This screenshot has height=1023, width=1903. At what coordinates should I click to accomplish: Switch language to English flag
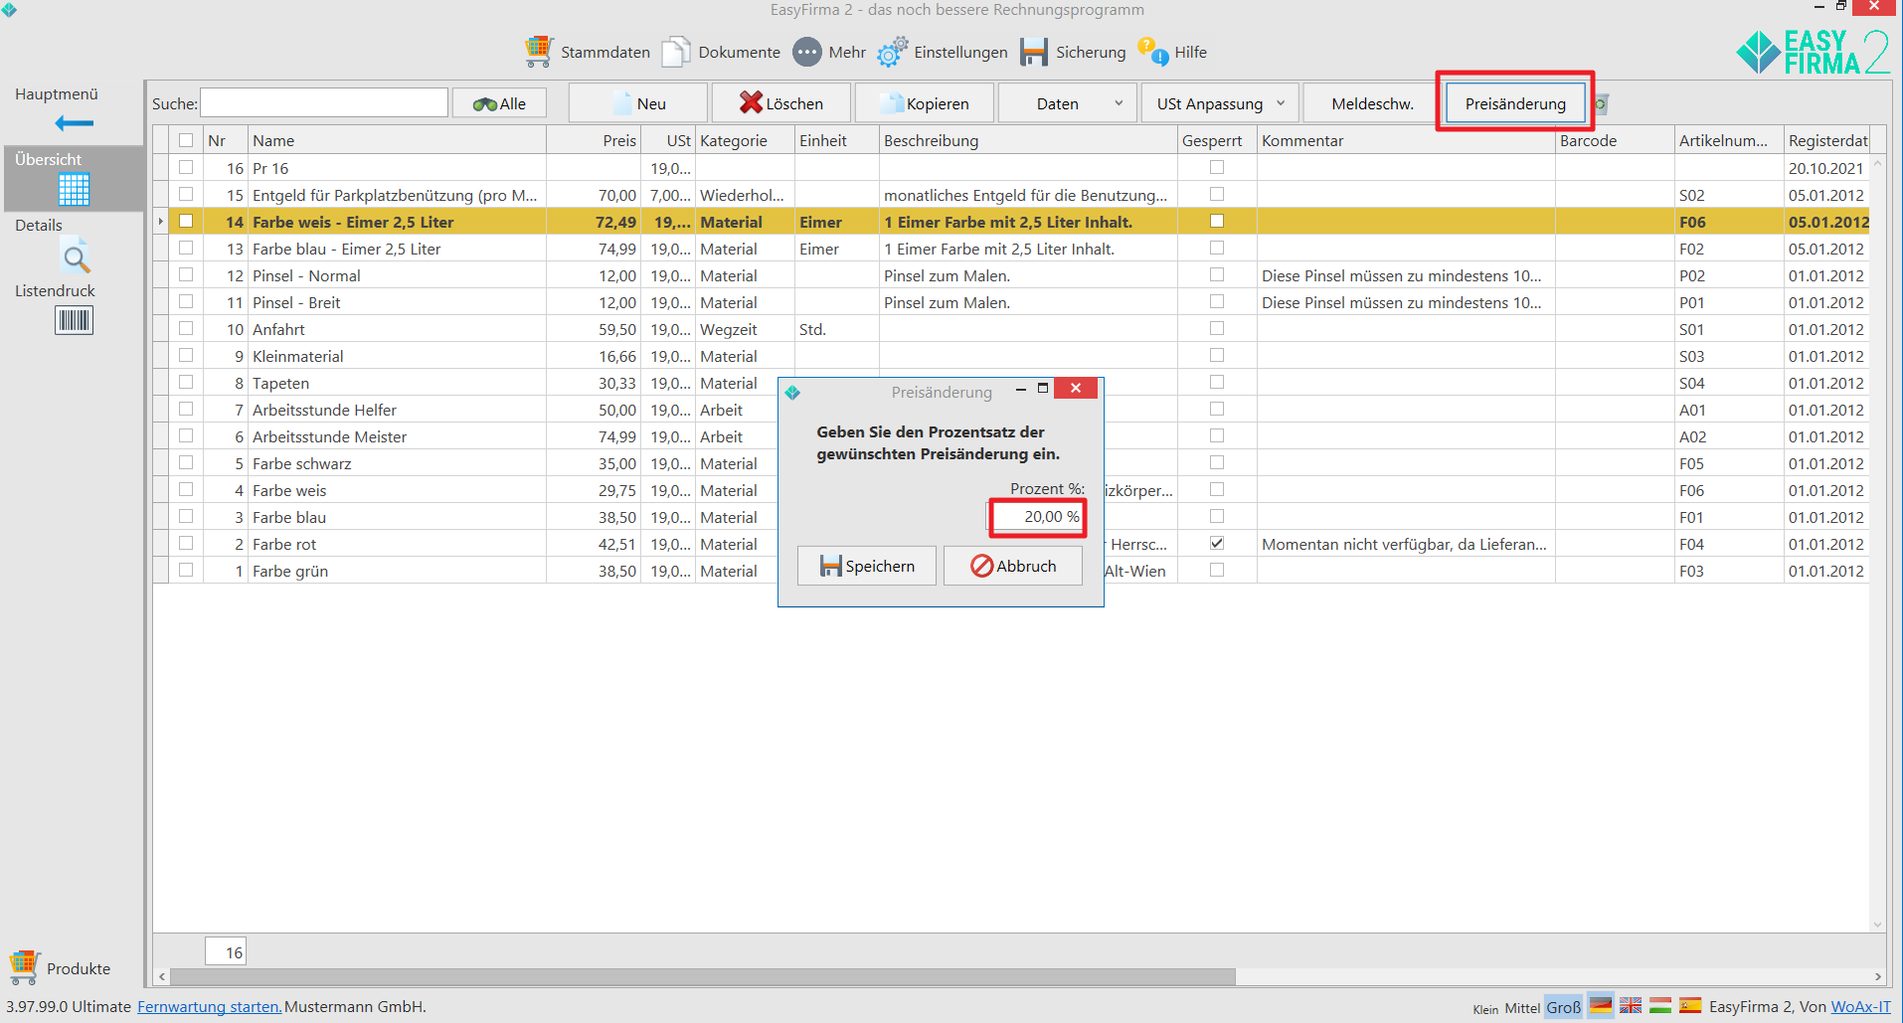pyautogui.click(x=1631, y=1005)
